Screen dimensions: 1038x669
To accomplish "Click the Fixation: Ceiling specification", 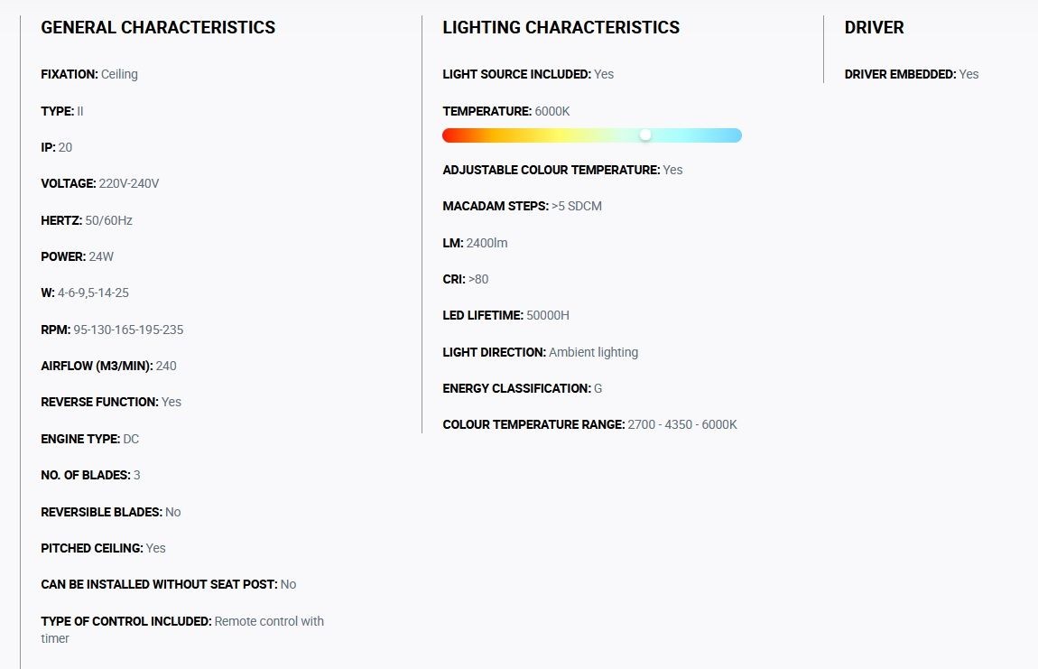I will 89,74.
